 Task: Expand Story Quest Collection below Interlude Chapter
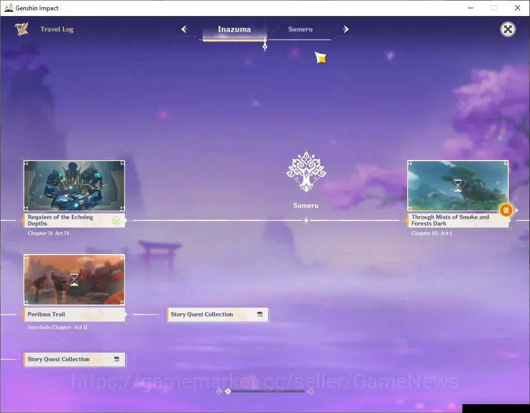[x=74, y=359]
